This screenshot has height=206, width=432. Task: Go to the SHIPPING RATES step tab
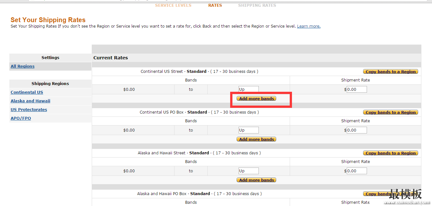coord(257,5)
